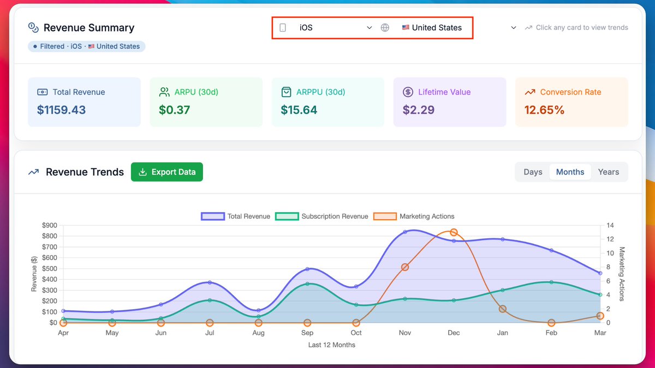655x368 pixels.
Task: Toggle the Marketing Actions legend series
Action: [414, 216]
